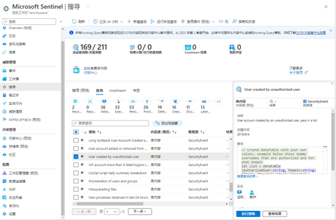Open Watchlist (关注列表) in the sidebar
Screen dimensions: 336x220
(x=12, y=198)
